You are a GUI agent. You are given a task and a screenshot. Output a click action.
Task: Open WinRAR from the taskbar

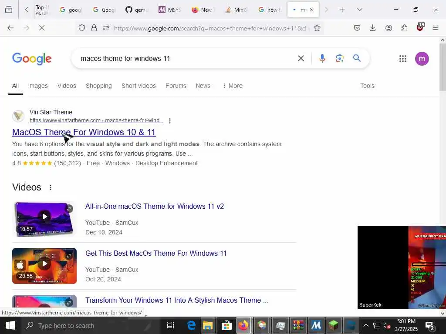tap(298, 325)
